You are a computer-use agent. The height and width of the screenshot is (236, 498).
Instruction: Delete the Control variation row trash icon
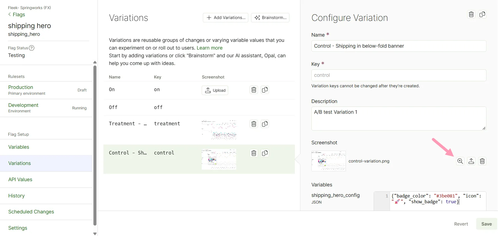click(x=254, y=153)
